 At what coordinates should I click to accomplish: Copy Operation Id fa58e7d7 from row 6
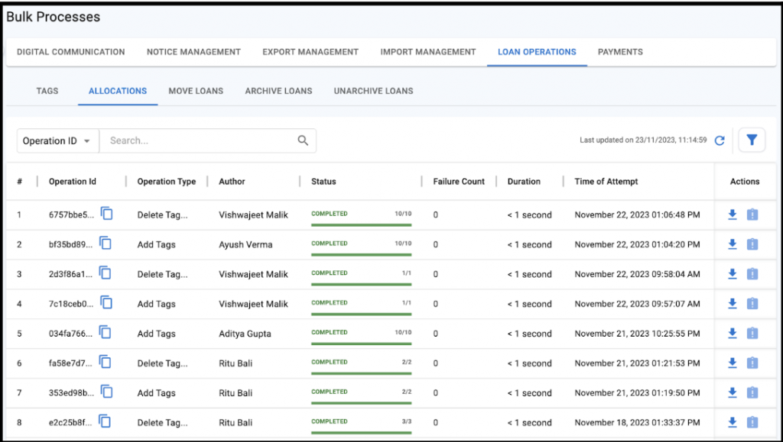point(106,363)
